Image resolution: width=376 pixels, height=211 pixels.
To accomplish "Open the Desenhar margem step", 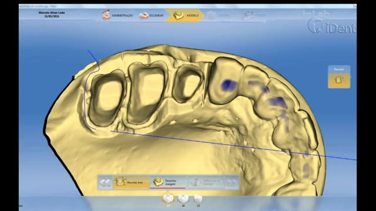I will (x=167, y=182).
